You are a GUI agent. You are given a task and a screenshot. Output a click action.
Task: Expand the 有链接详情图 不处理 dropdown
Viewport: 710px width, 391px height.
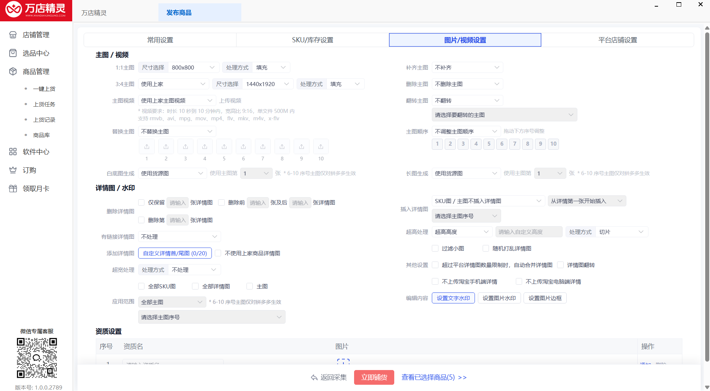click(x=179, y=237)
